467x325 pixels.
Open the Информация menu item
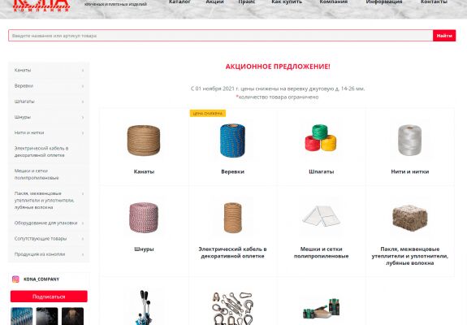click(384, 2)
